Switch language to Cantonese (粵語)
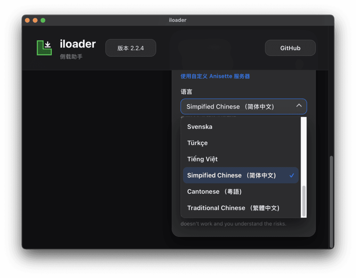Screen dimensions: 356x278 click(214, 192)
